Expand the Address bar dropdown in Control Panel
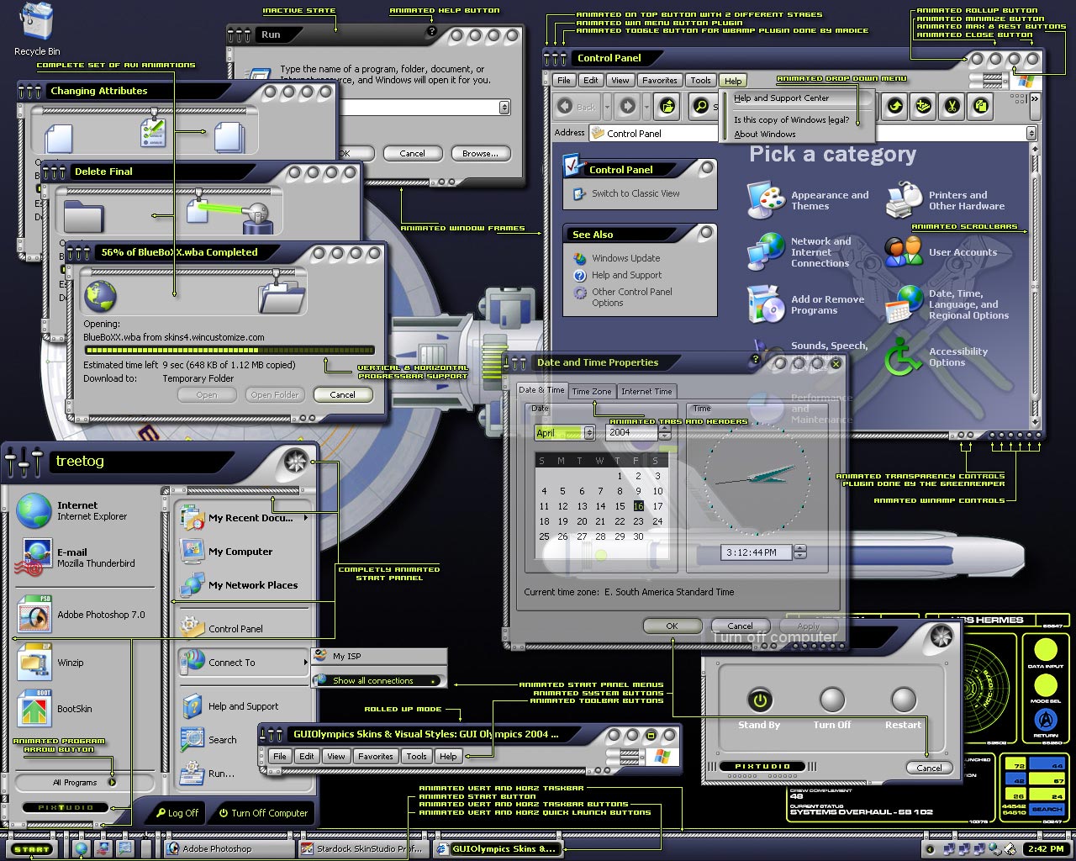Image resolution: width=1076 pixels, height=861 pixels. [1031, 133]
